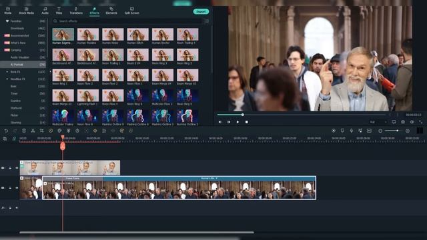Image resolution: width=427 pixels, height=240 pixels.
Task: Open the Media tab
Action: [8, 11]
